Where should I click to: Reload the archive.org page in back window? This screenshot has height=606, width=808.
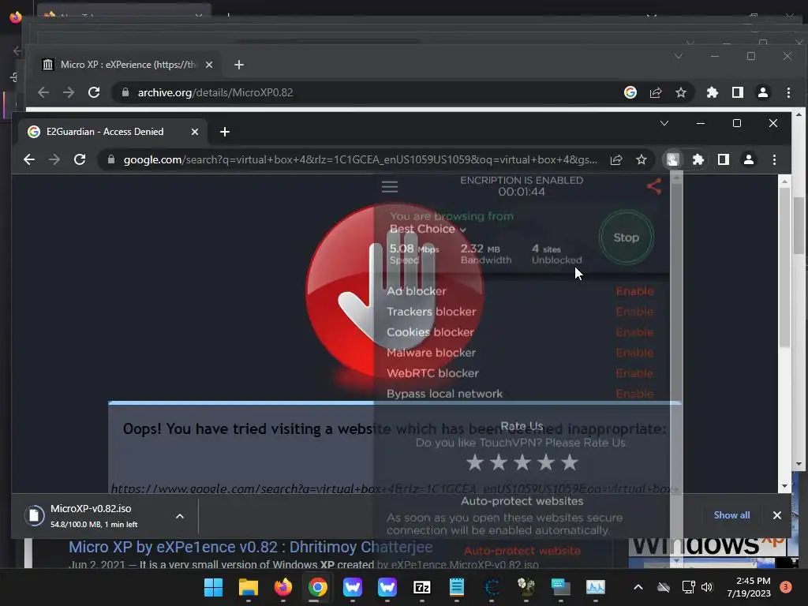94,92
